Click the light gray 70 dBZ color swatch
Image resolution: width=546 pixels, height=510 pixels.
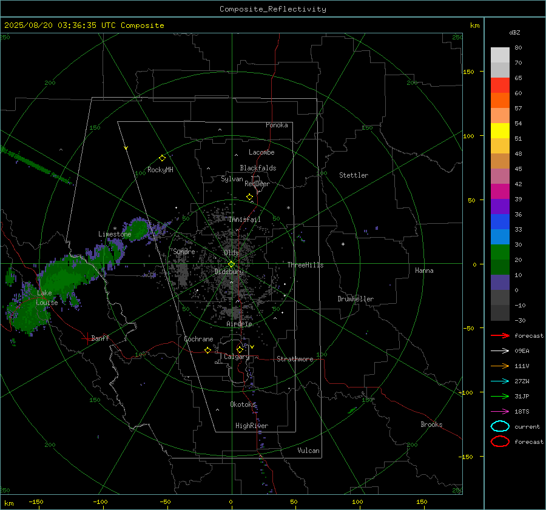tap(500, 55)
